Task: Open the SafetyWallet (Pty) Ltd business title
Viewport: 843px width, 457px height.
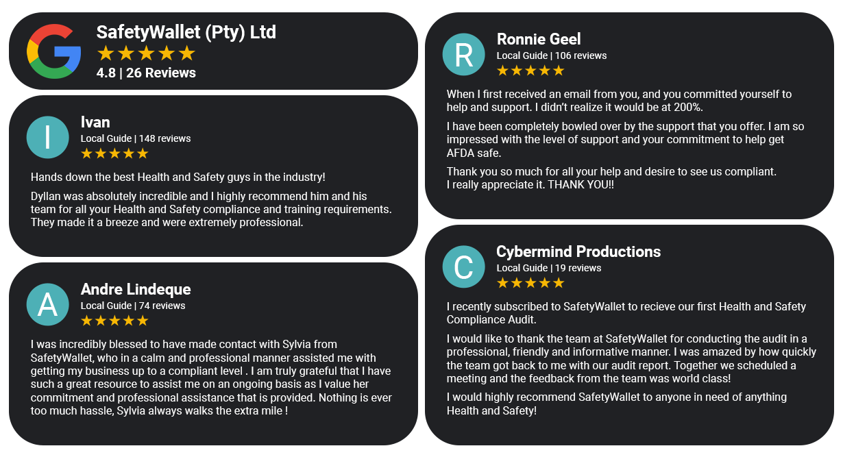Action: pyautogui.click(x=186, y=32)
